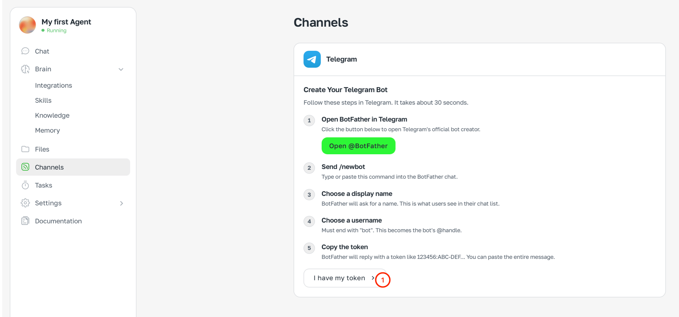Click Choose a username step title
This screenshot has width=679, height=317.
point(352,220)
